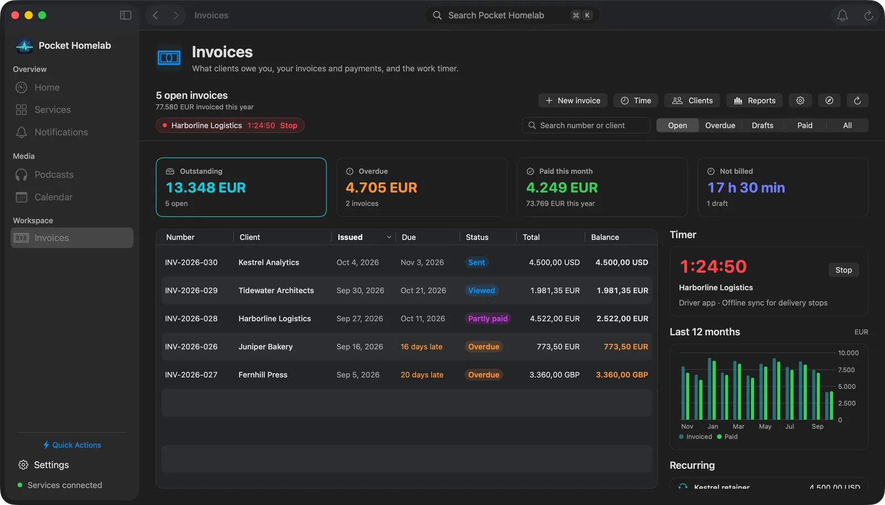The height and width of the screenshot is (505, 885).
Task: Click the reload icon next to compass
Action: [x=857, y=101]
